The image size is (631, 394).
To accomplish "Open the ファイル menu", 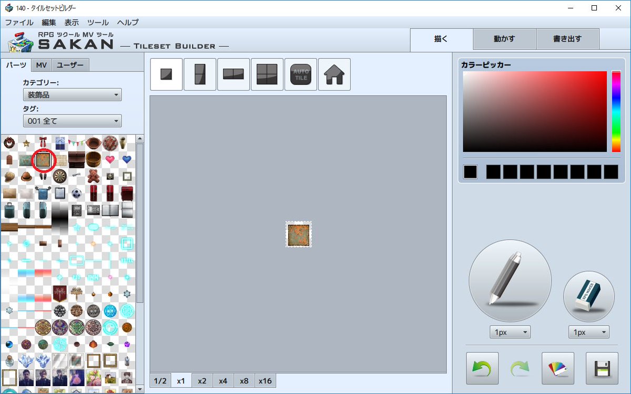I will pos(19,23).
